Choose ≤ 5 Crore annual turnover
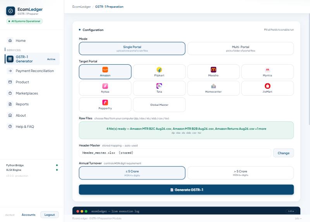The image size is (310, 222). (132, 173)
